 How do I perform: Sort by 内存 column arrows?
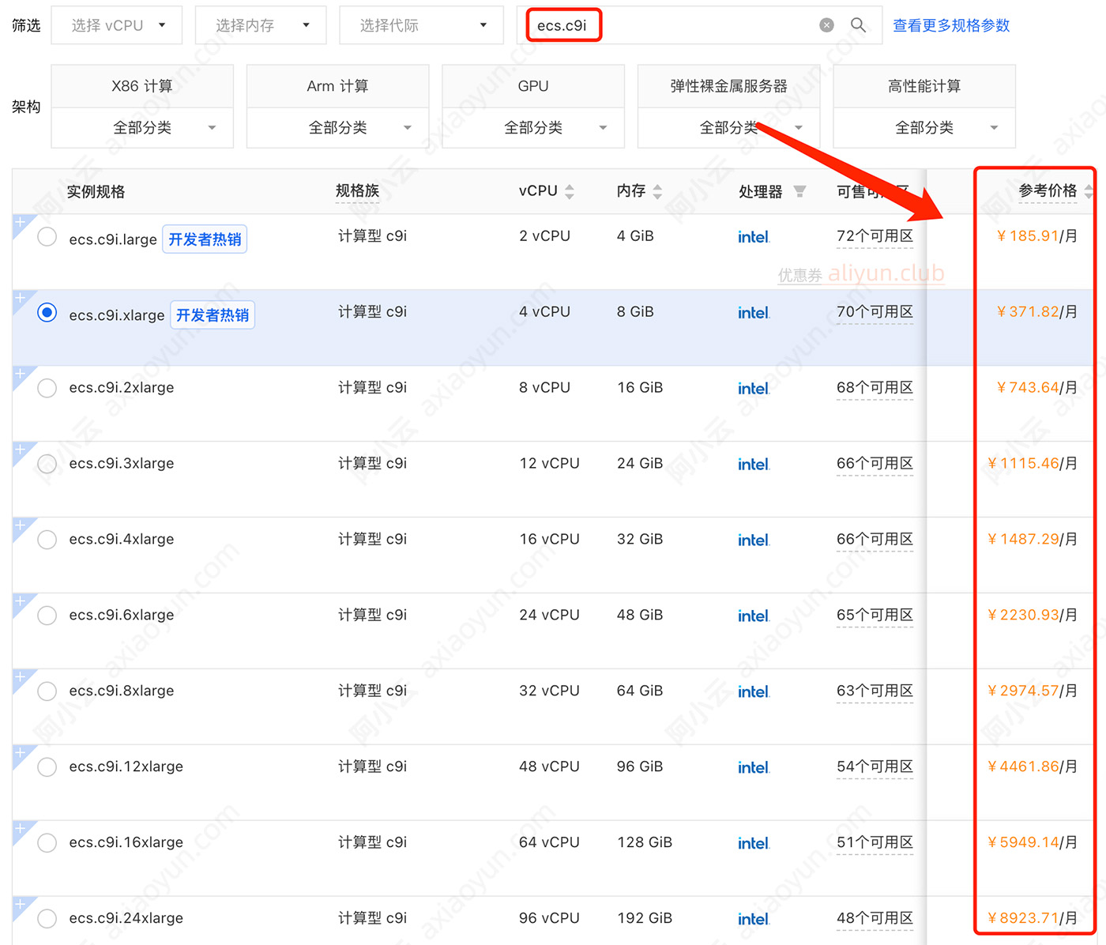[657, 191]
